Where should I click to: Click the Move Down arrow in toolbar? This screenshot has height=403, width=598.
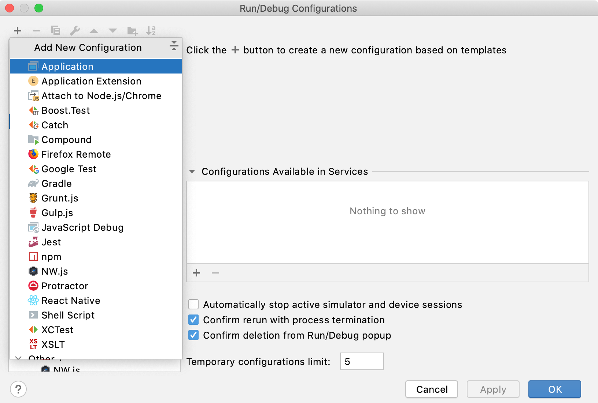[x=113, y=31]
